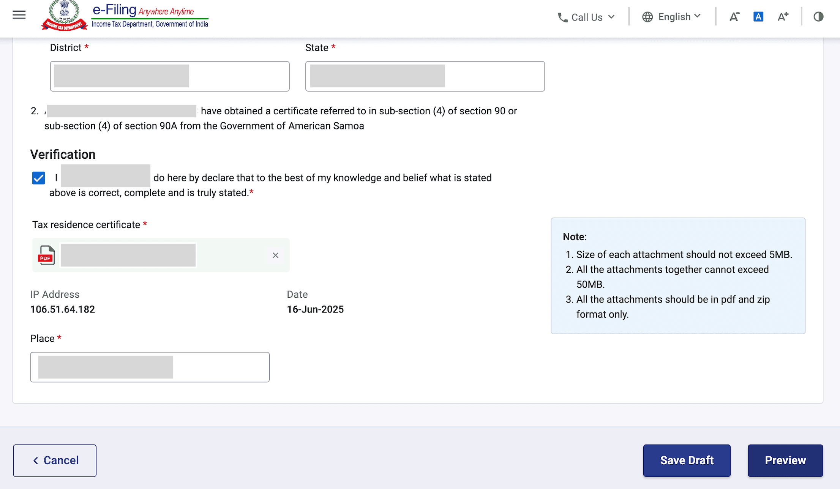This screenshot has width=840, height=489.
Task: Expand the Call Us dropdown
Action: (611, 17)
